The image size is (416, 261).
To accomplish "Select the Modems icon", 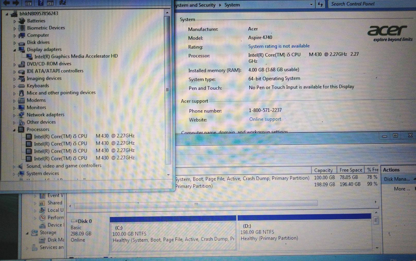I will point(22,100).
